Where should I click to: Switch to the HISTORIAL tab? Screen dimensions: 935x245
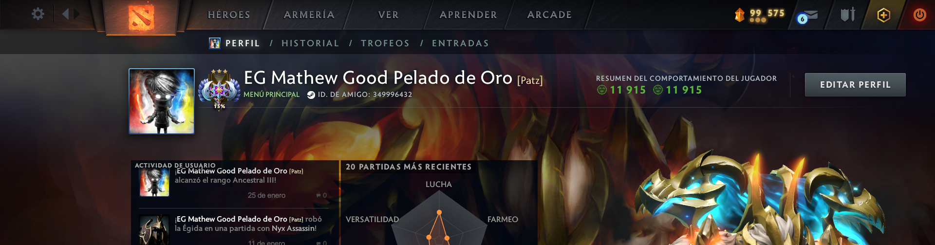point(310,43)
